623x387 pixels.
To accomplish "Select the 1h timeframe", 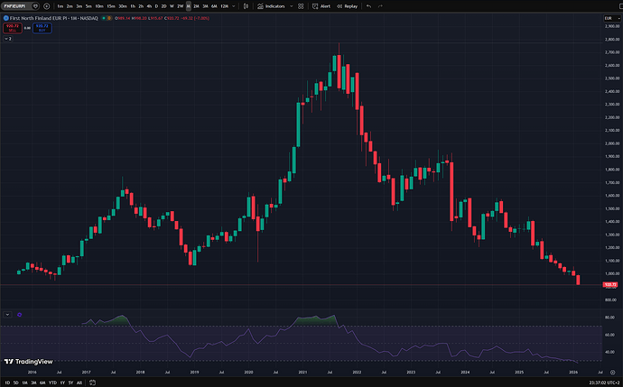I will pyautogui.click(x=133, y=6).
